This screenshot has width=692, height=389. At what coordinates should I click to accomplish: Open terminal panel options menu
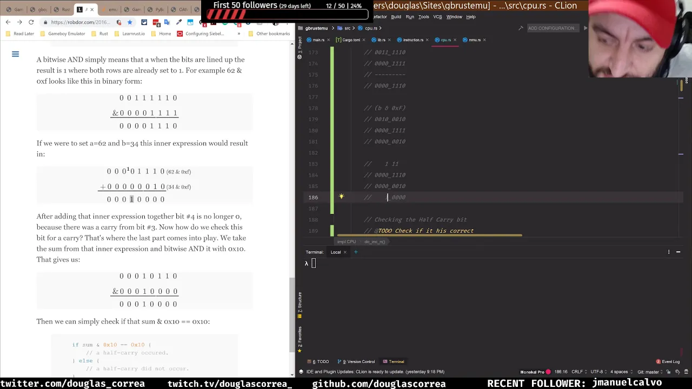[x=669, y=252]
